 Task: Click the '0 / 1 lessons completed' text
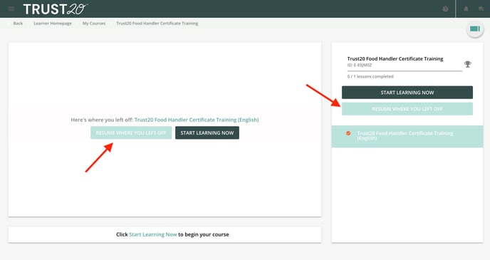[370, 76]
